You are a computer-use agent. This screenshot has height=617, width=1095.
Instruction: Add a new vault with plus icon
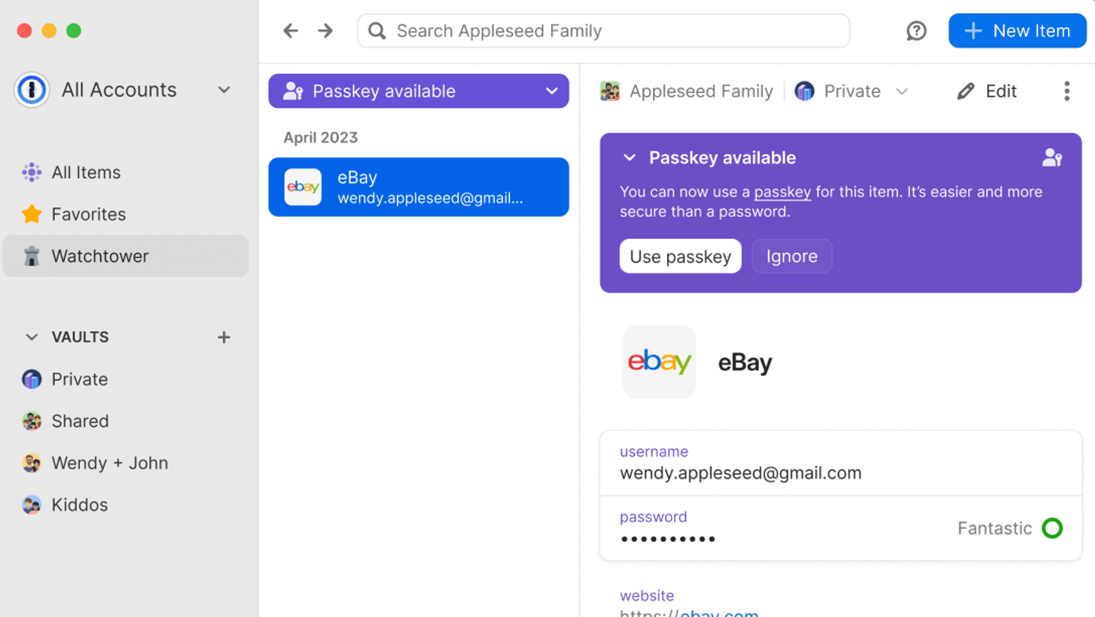pos(223,337)
